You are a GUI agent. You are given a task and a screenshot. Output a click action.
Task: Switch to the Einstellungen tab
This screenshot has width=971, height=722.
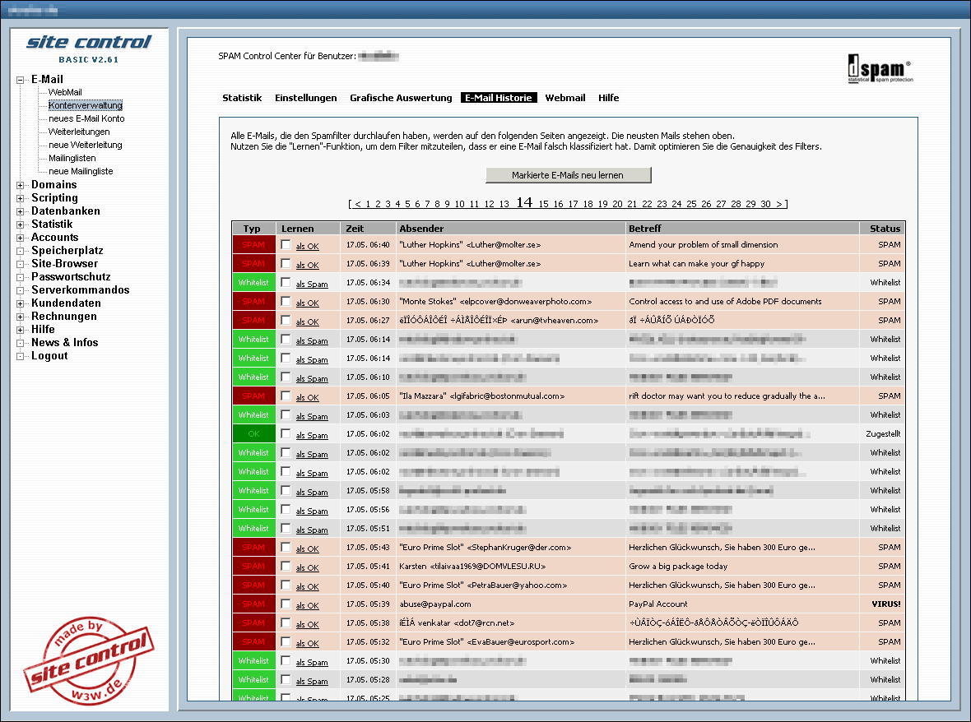click(306, 98)
